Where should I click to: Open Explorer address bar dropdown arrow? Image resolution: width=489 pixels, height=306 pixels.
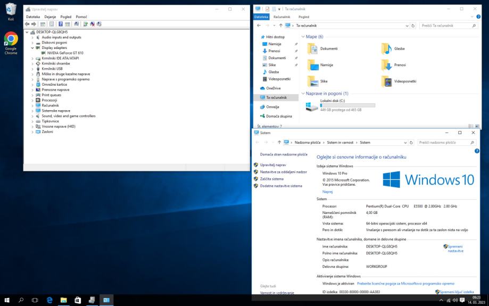tap(407, 26)
